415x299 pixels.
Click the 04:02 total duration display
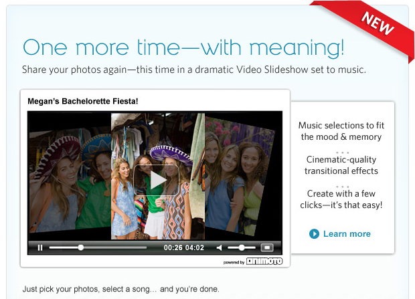(x=195, y=247)
